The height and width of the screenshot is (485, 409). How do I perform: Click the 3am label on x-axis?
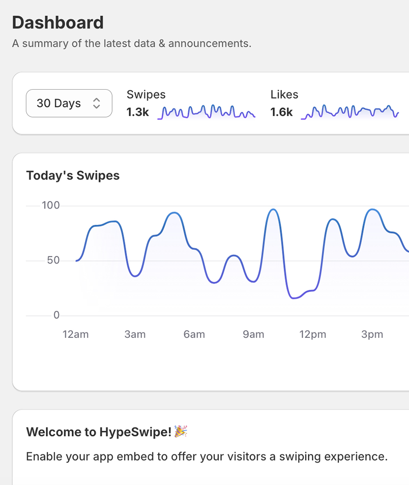coord(135,334)
